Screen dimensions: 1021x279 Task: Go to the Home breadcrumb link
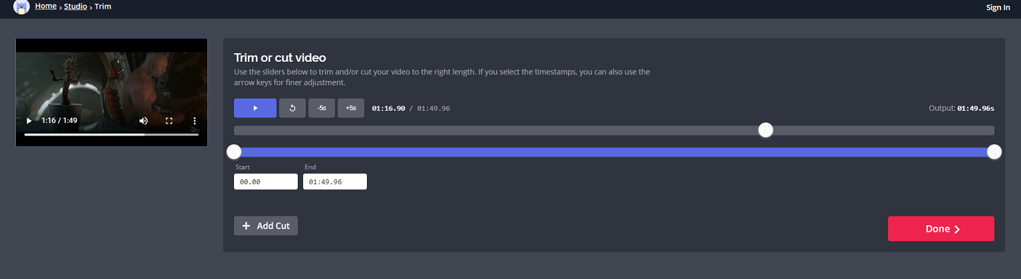click(x=45, y=7)
